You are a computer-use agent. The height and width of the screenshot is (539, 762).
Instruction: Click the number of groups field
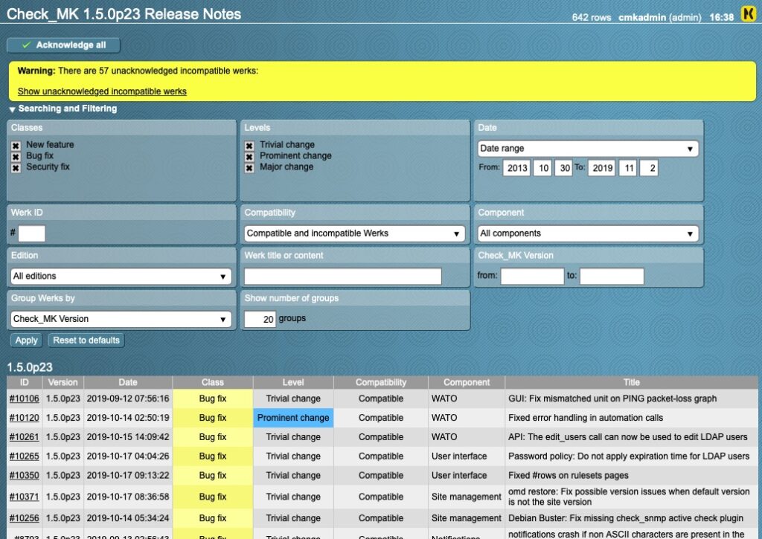click(260, 319)
